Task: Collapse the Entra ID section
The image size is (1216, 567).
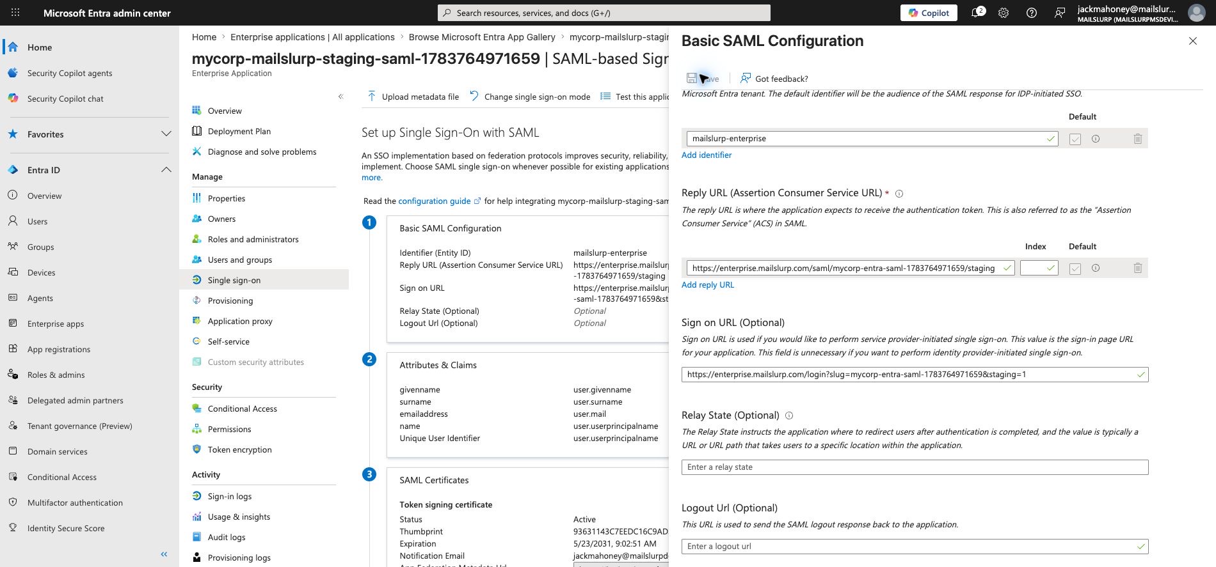Action: pyautogui.click(x=166, y=170)
